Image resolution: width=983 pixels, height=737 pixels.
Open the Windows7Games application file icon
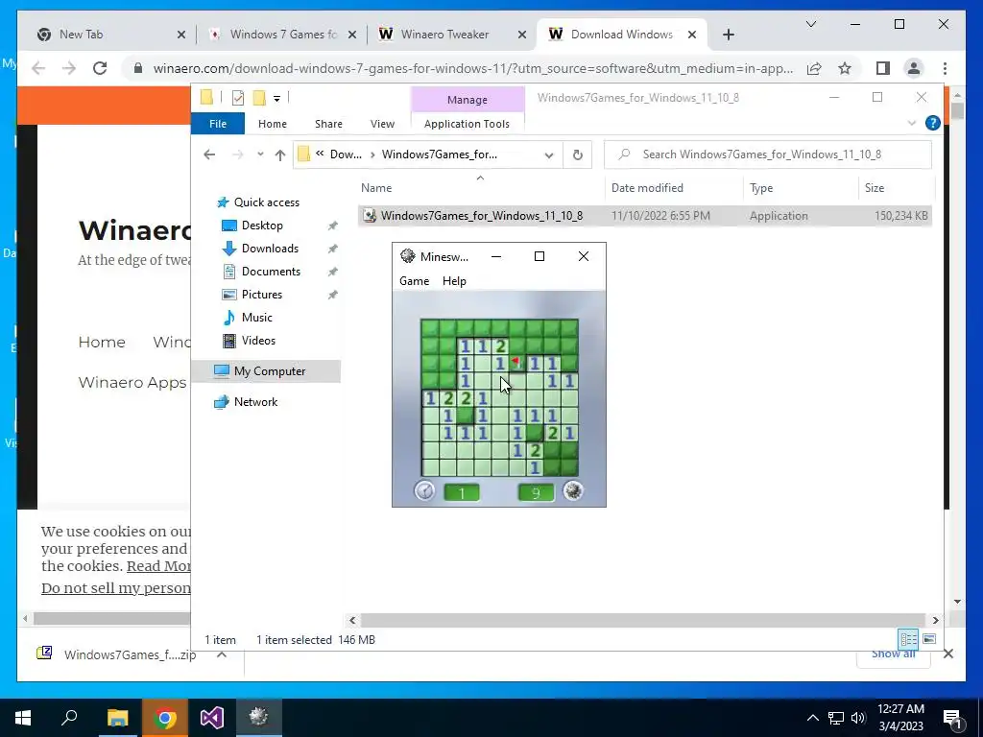click(x=370, y=216)
